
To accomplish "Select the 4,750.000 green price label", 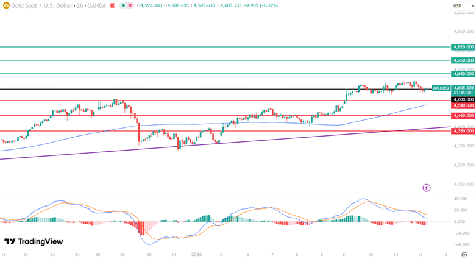I will pos(463,60).
